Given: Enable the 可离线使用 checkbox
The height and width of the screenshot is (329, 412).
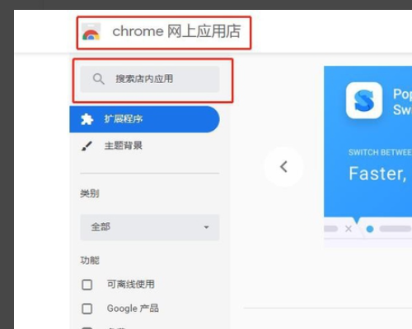Looking at the screenshot, I should (87, 285).
